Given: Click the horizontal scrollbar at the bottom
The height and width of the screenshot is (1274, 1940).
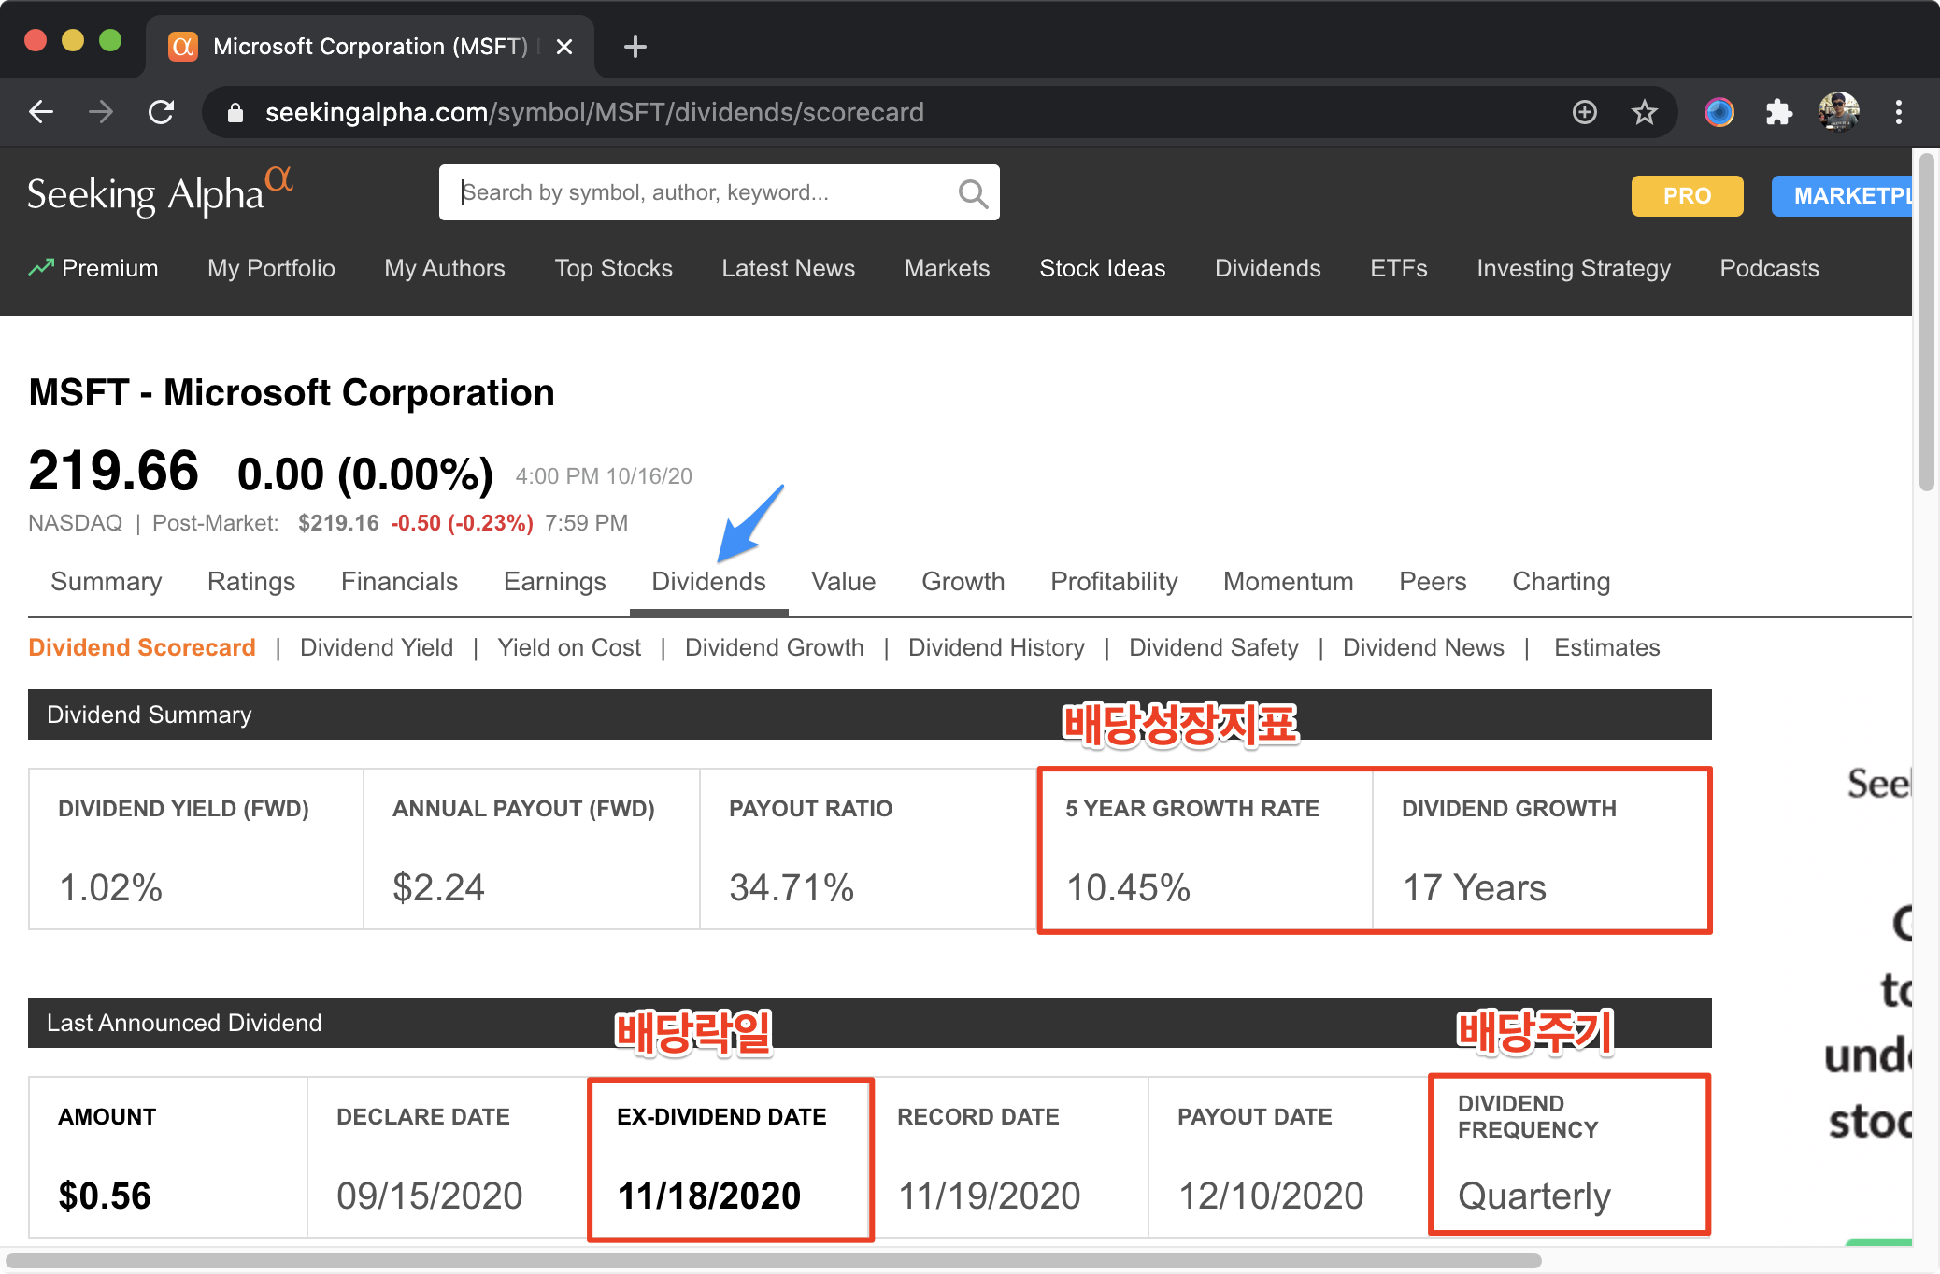Looking at the screenshot, I should (x=774, y=1260).
